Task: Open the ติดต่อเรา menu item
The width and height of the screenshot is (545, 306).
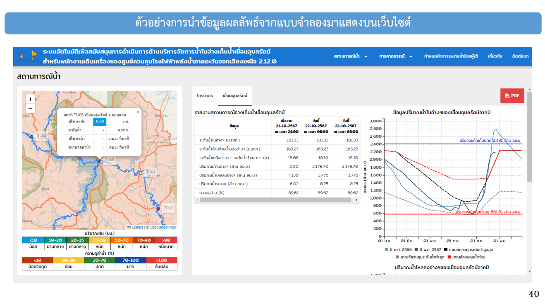Action: point(520,56)
